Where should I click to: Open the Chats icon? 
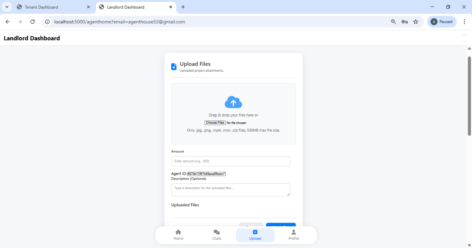point(216,232)
